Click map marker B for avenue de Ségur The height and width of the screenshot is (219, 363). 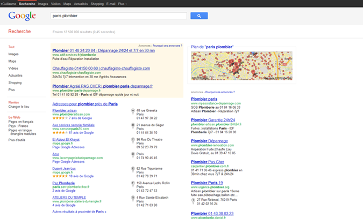click(133, 126)
